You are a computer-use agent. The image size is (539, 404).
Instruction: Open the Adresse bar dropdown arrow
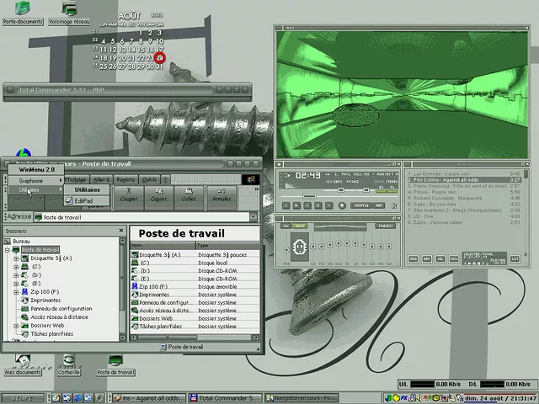255,217
